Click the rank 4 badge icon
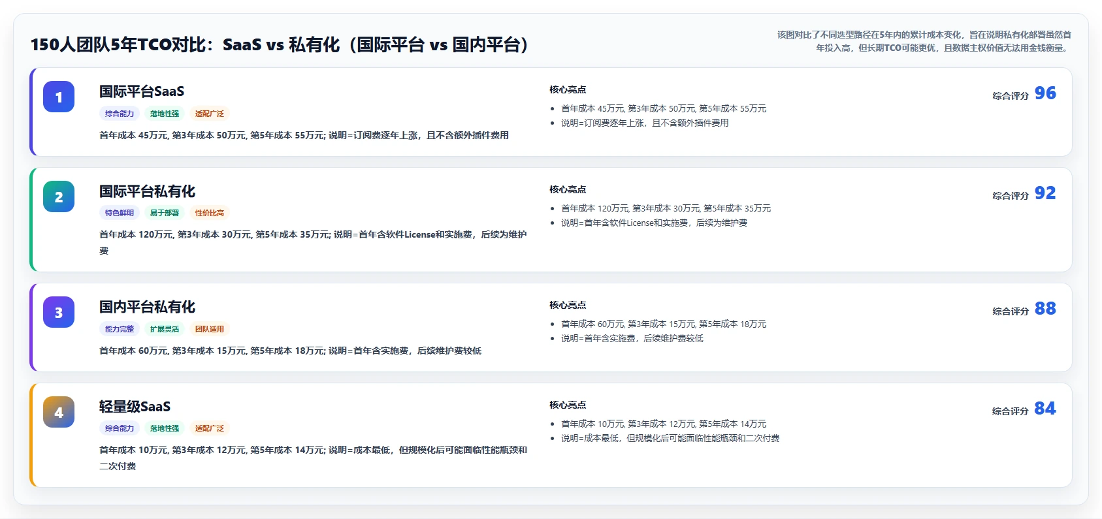Screen dimensions: 1102x519 click(x=59, y=412)
